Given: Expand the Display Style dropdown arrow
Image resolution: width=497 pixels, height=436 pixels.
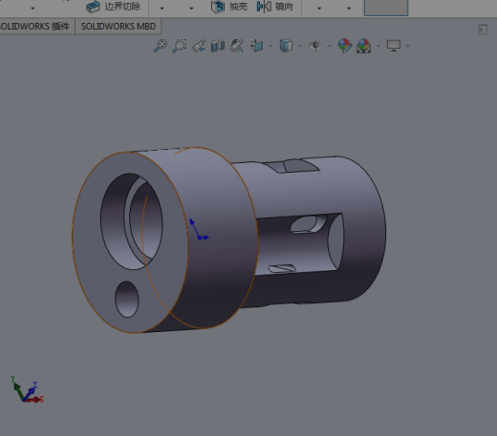Looking at the screenshot, I should (300, 46).
